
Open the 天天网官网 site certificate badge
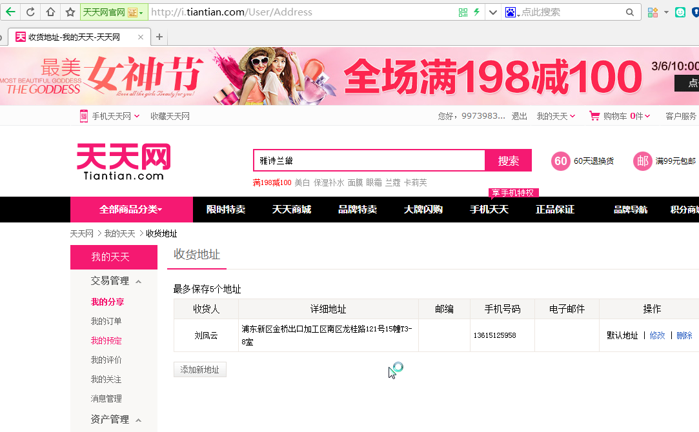click(x=114, y=12)
